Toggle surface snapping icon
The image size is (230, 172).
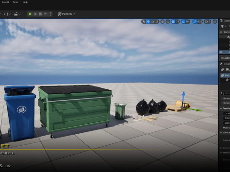pos(168,21)
